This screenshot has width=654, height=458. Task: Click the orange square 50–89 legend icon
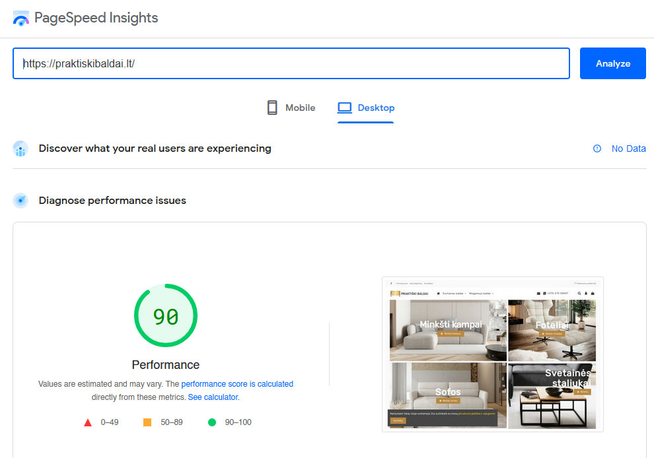pos(147,422)
